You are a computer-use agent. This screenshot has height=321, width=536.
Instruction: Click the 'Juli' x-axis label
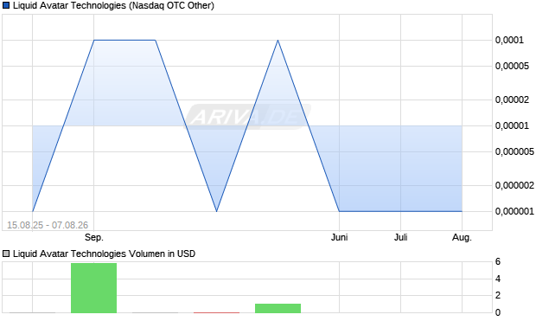pyautogui.click(x=400, y=237)
